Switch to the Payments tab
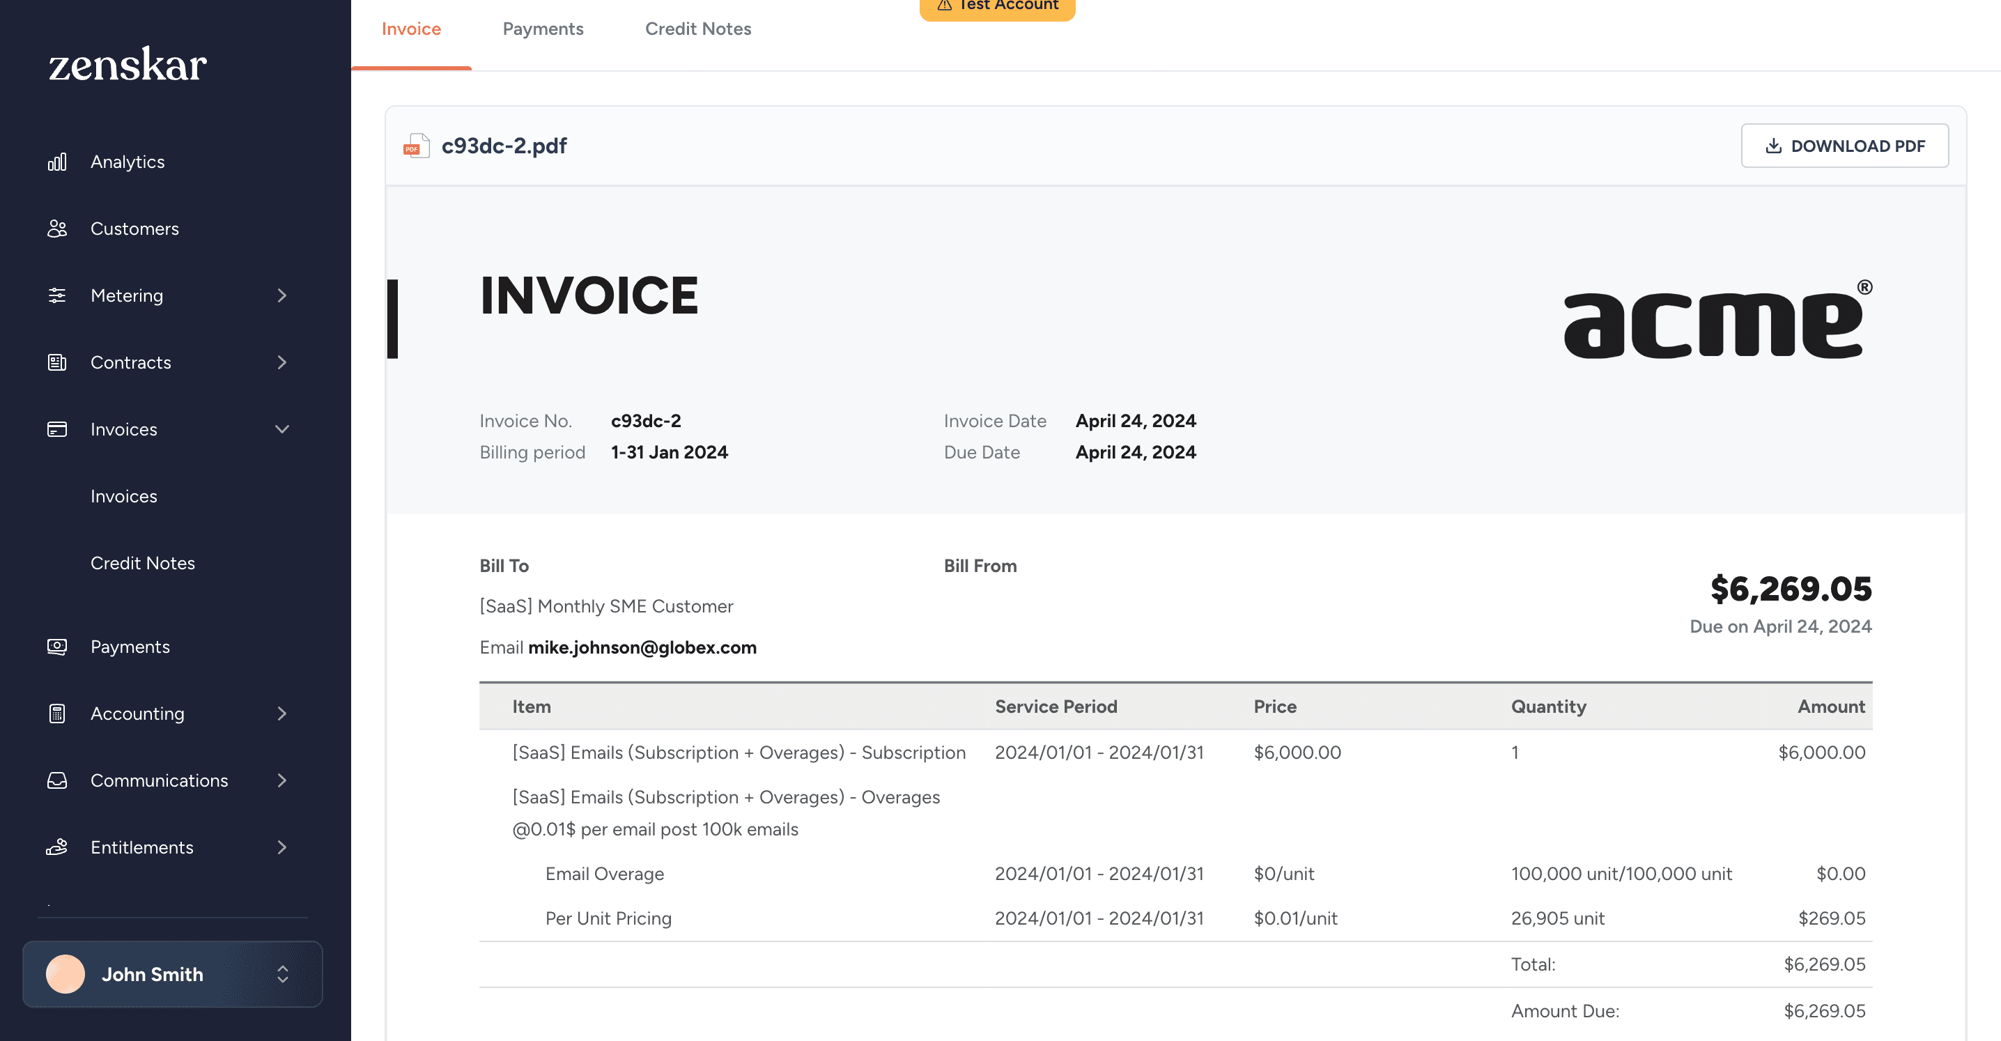The image size is (2001, 1041). [x=543, y=29]
